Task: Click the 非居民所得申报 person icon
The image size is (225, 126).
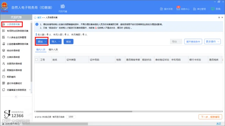Action: coord(4,64)
